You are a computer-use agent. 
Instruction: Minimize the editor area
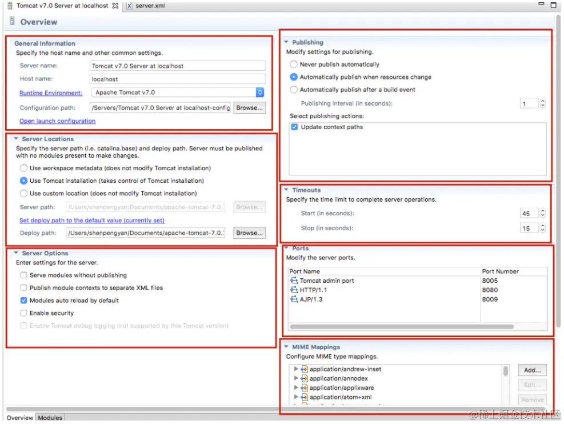click(x=541, y=3)
